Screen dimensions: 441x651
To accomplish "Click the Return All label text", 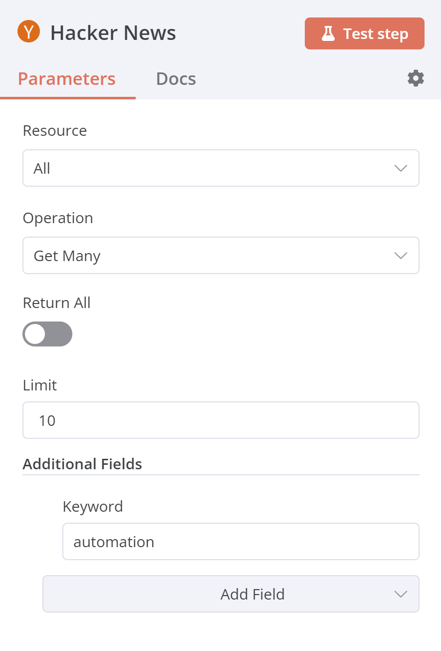I will [x=57, y=303].
